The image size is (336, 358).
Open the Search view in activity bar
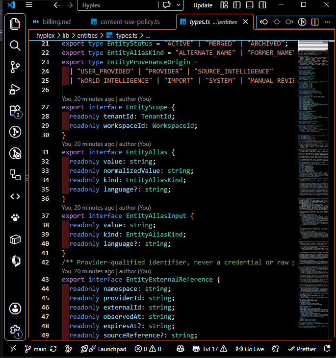(15, 46)
